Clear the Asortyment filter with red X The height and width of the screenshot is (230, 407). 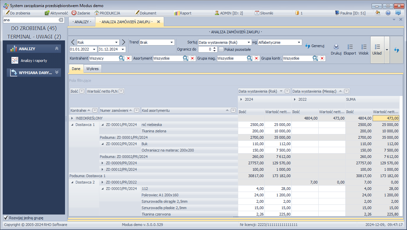[192, 58]
